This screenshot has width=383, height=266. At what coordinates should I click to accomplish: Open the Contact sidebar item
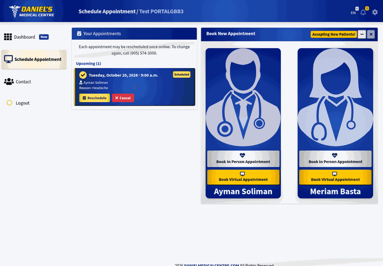tap(23, 82)
